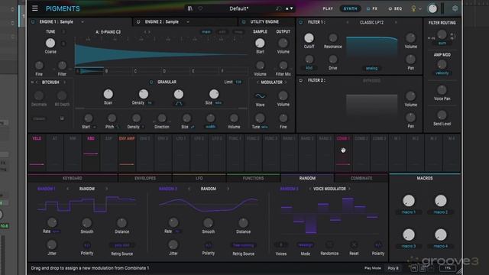Click the Granular grain shape icon
The image size is (489, 275).
click(x=179, y=104)
